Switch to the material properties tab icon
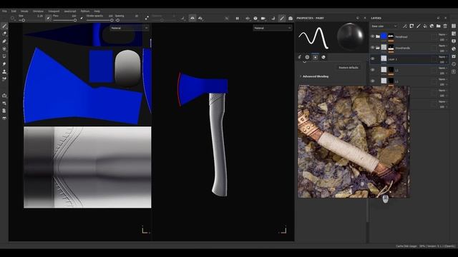The width and height of the screenshot is (458, 257). click(x=323, y=57)
